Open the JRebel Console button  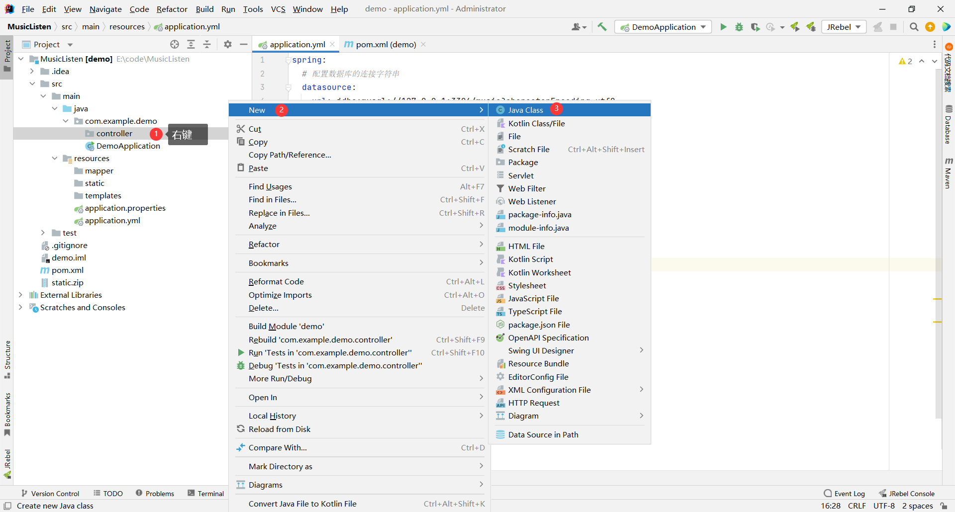click(x=907, y=494)
